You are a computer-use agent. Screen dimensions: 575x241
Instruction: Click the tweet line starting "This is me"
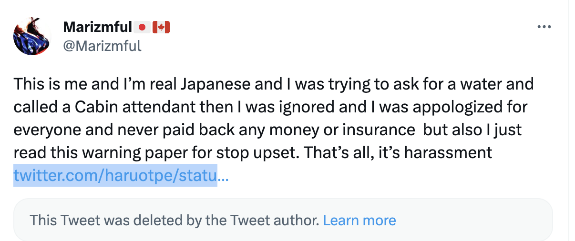tap(273, 84)
